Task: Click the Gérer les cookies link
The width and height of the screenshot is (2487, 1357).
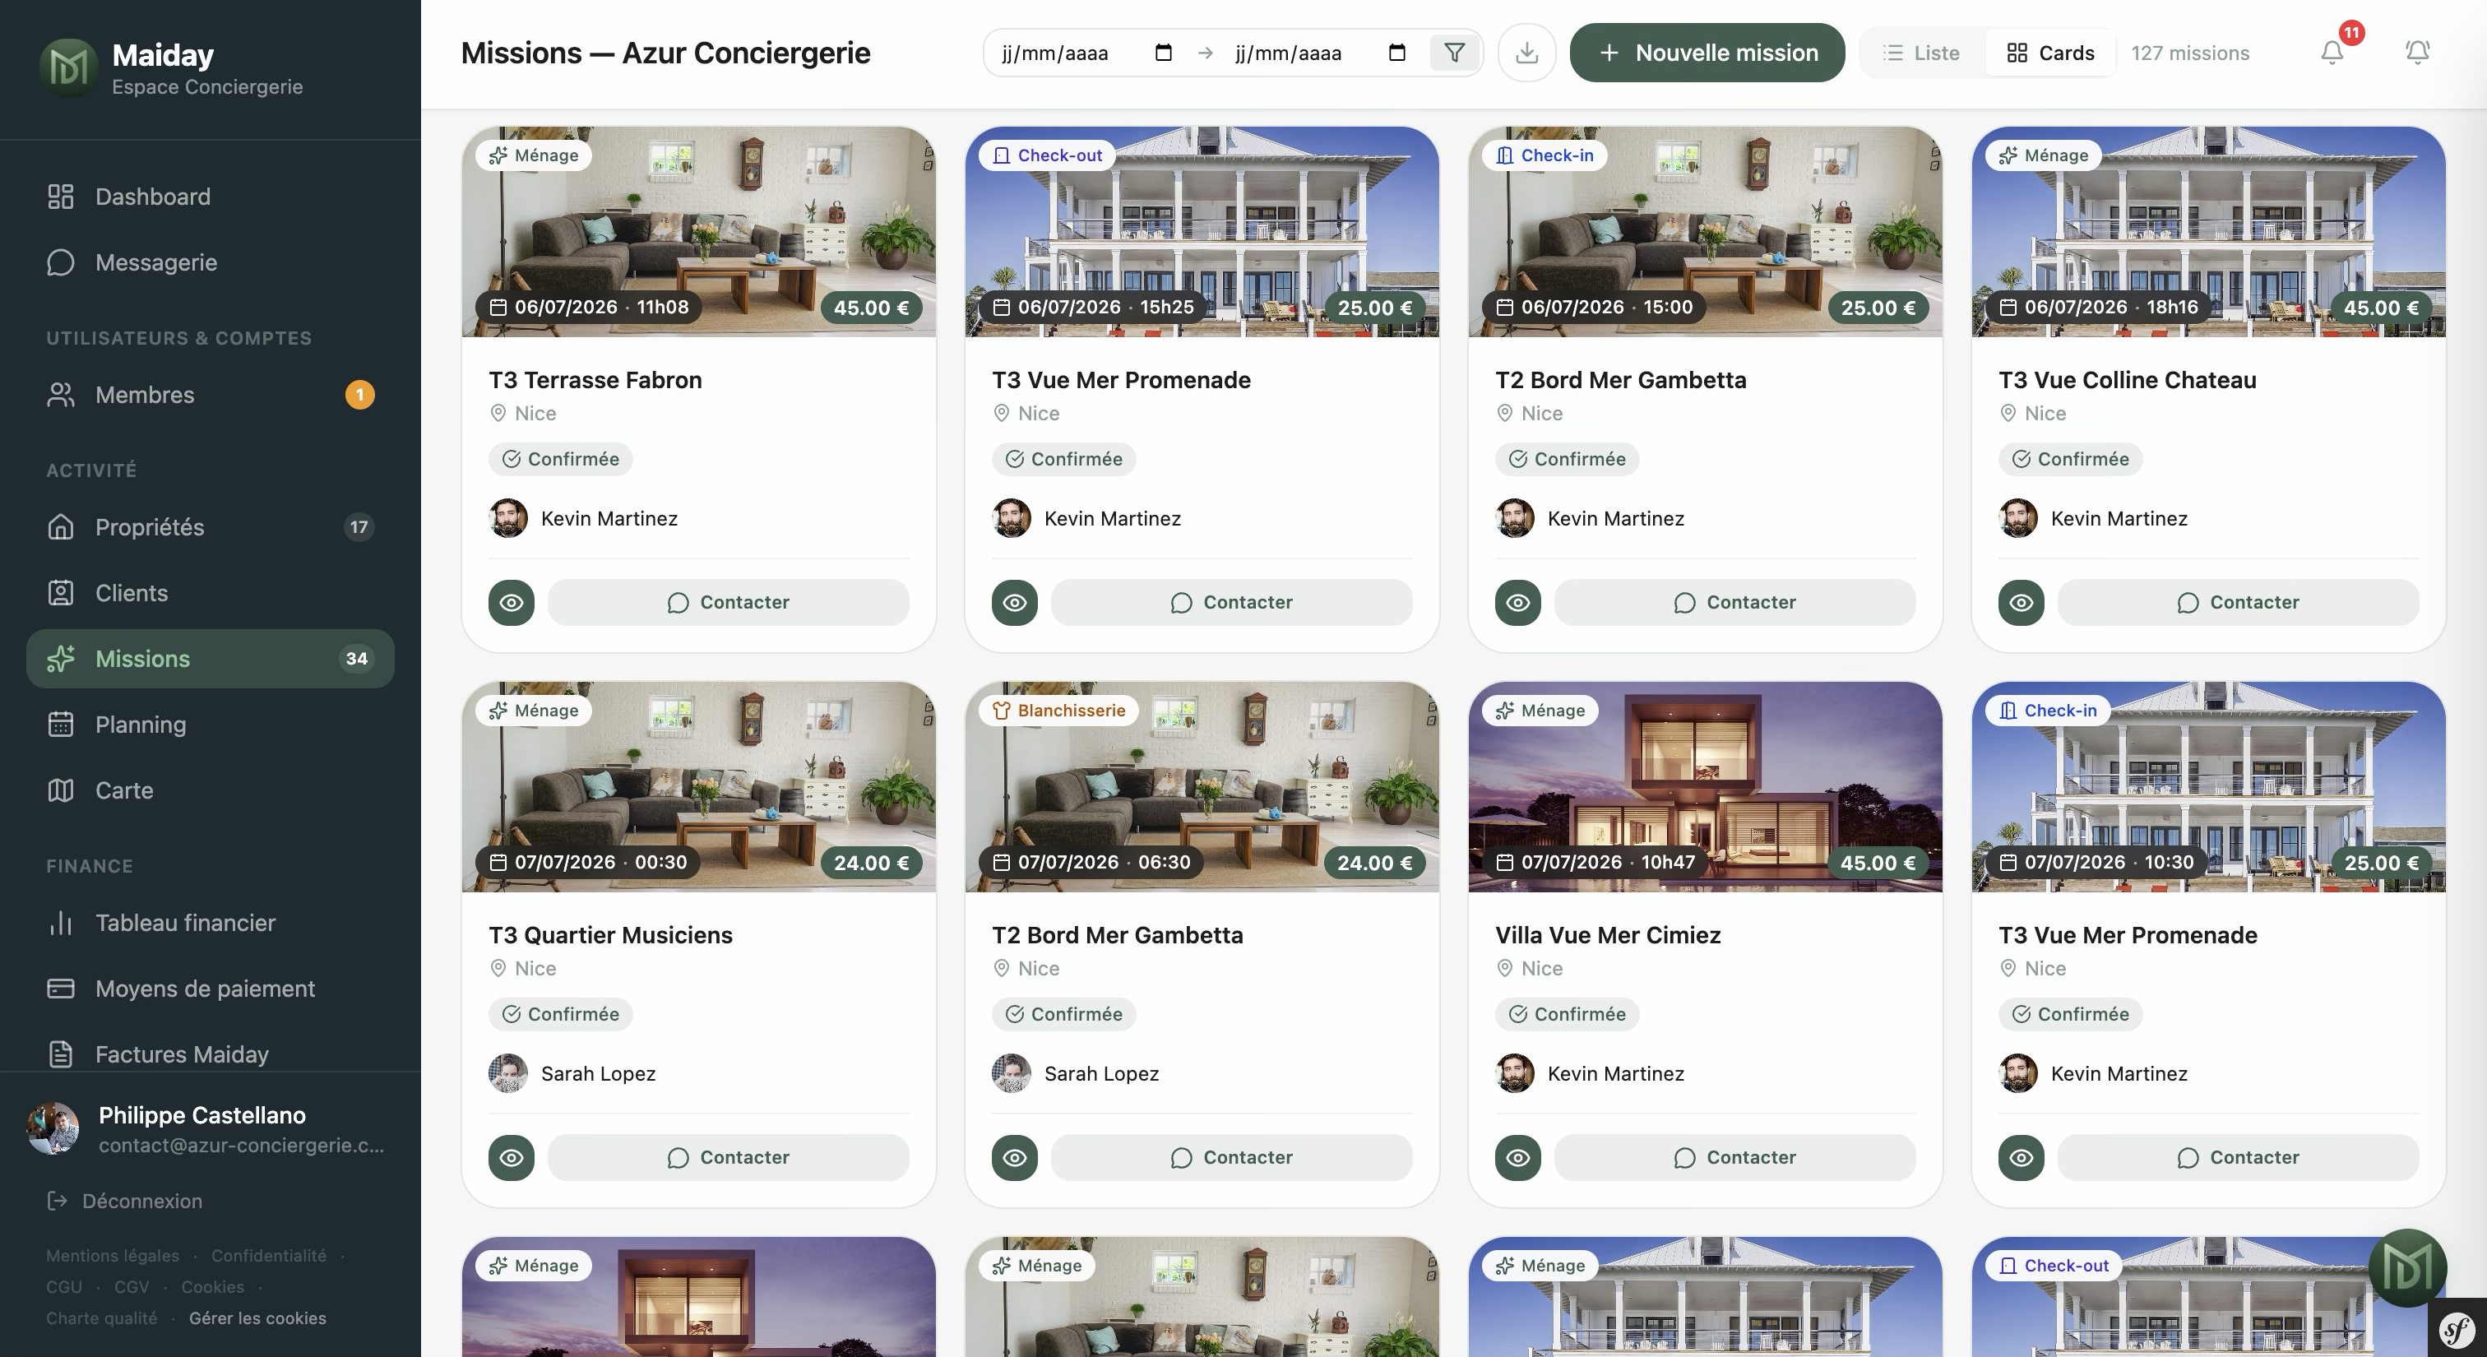Action: click(x=257, y=1318)
